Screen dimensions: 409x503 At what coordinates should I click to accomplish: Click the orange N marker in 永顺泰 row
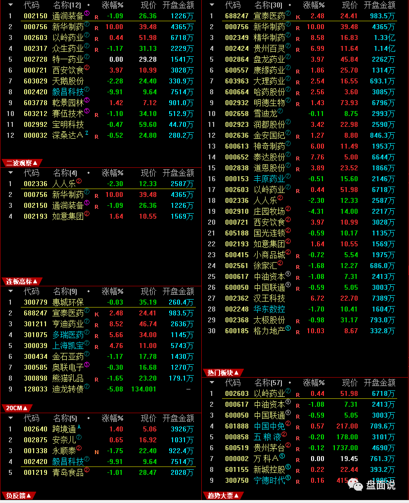[x=96, y=452]
